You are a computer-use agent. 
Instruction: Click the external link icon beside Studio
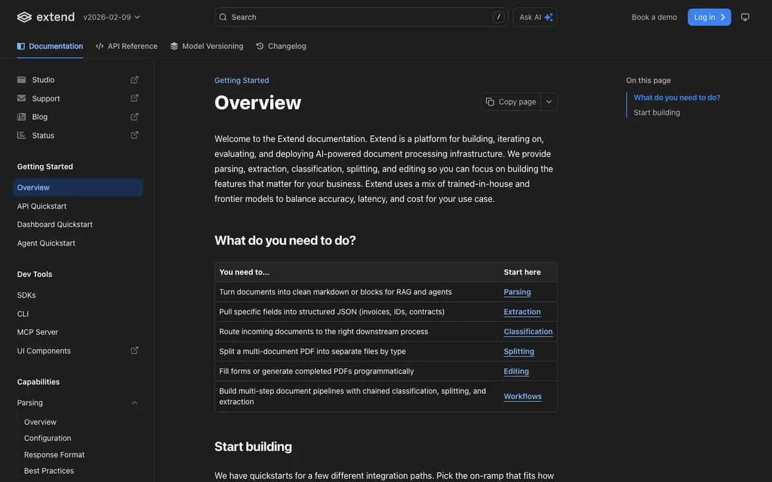(x=134, y=80)
